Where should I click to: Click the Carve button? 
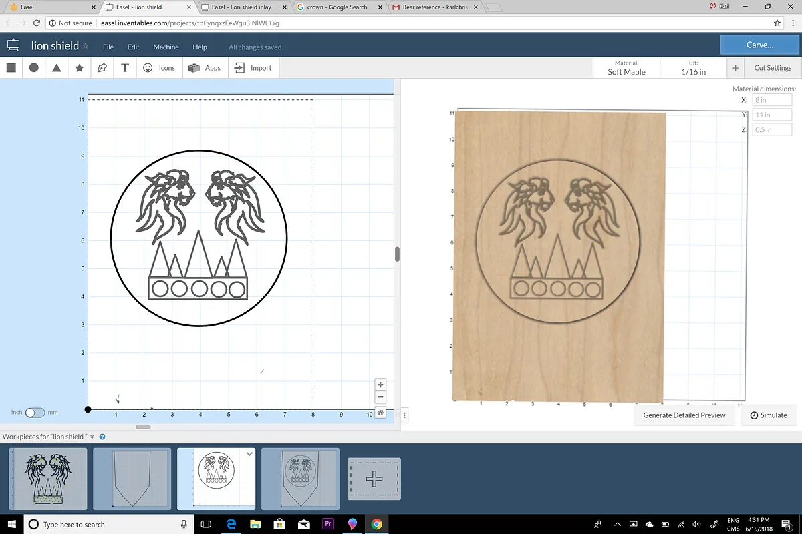coord(759,45)
